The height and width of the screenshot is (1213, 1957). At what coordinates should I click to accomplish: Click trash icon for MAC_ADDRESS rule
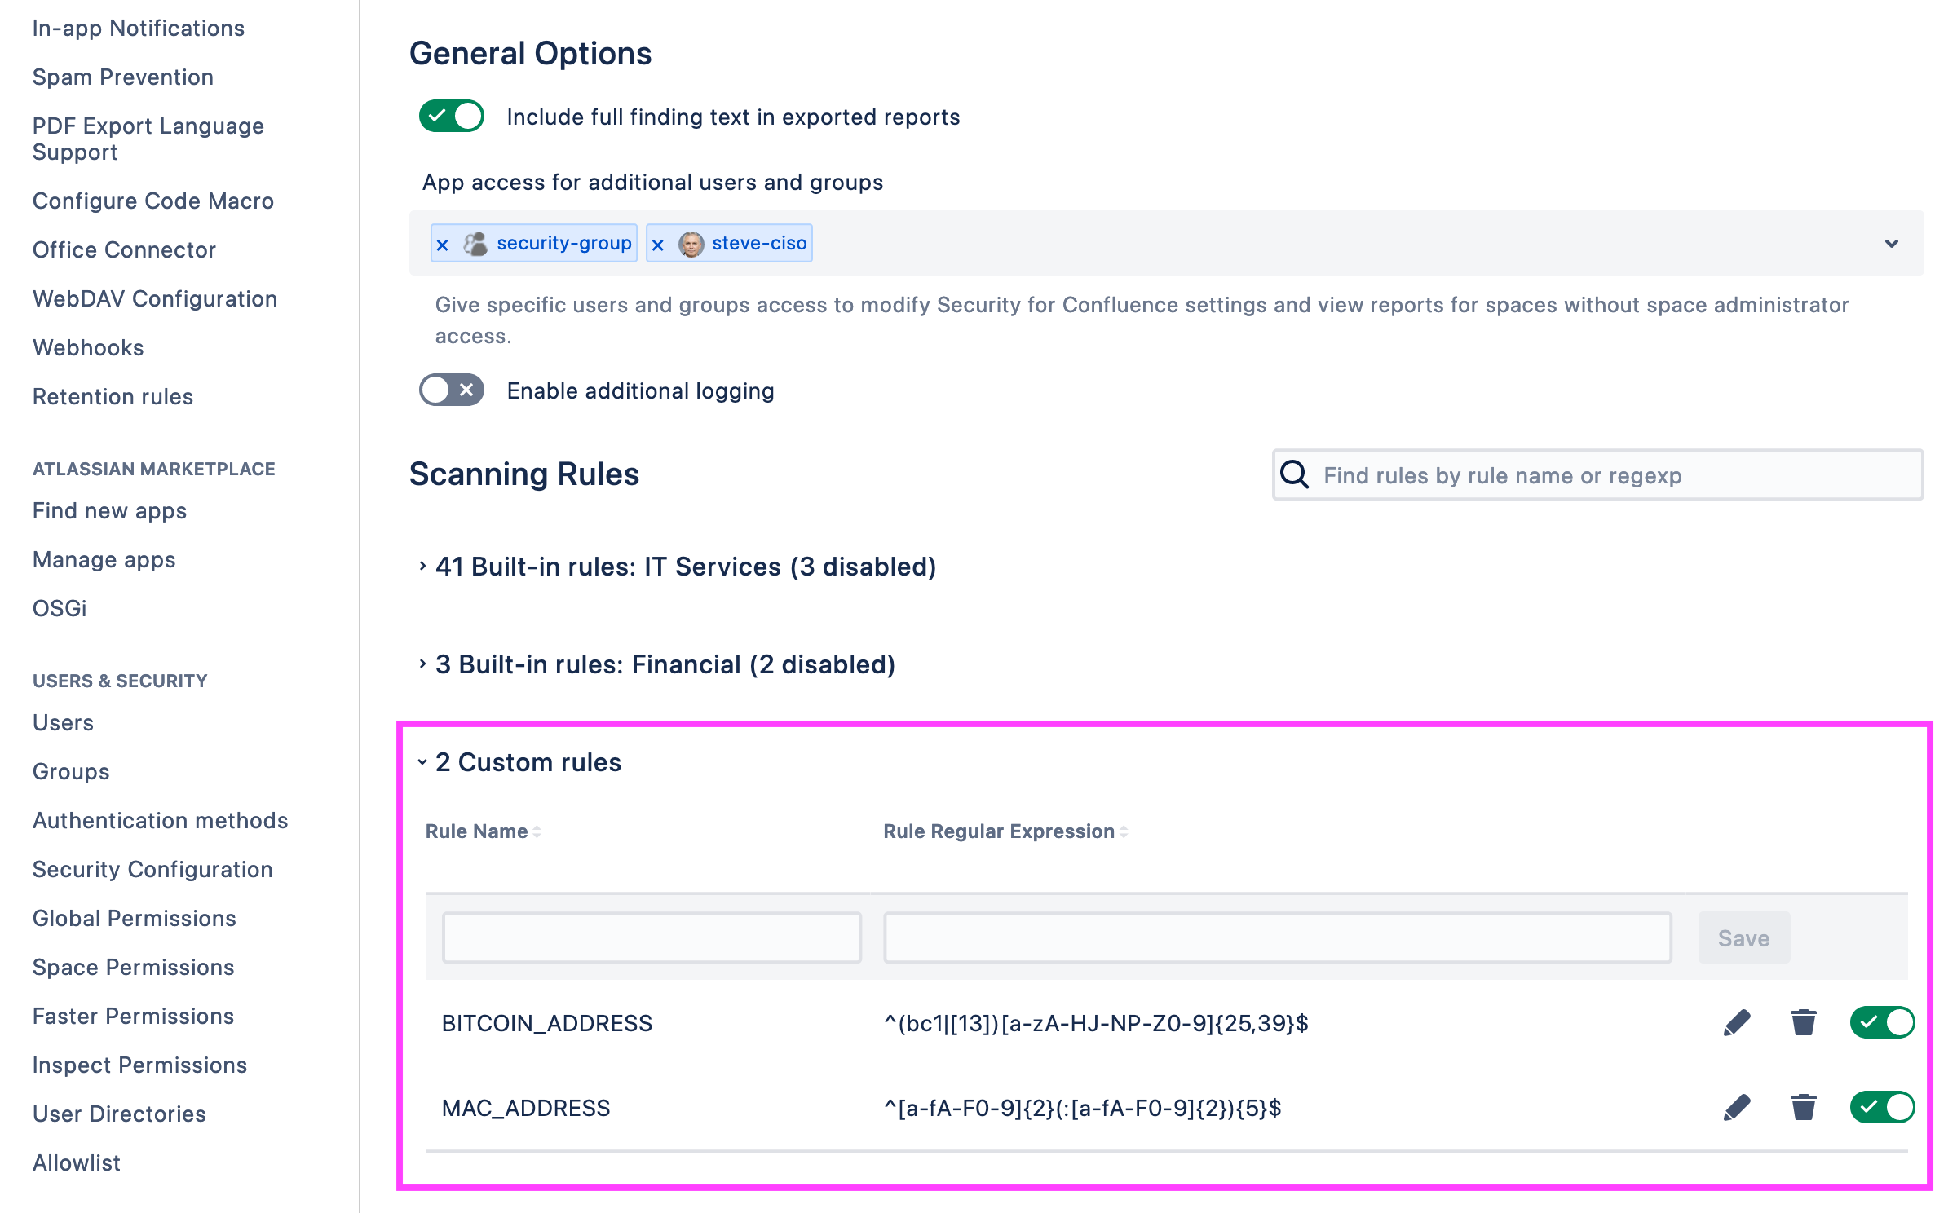(1803, 1107)
